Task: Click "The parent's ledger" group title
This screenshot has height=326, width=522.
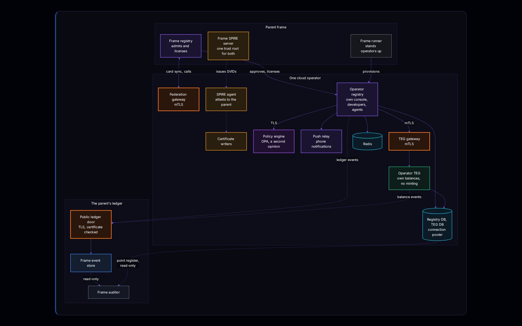Action: 107,203
